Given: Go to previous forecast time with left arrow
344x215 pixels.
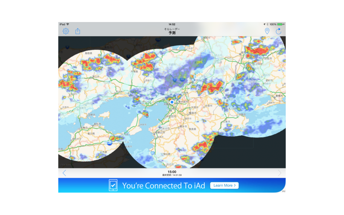Looking at the screenshot, I should (64, 173).
